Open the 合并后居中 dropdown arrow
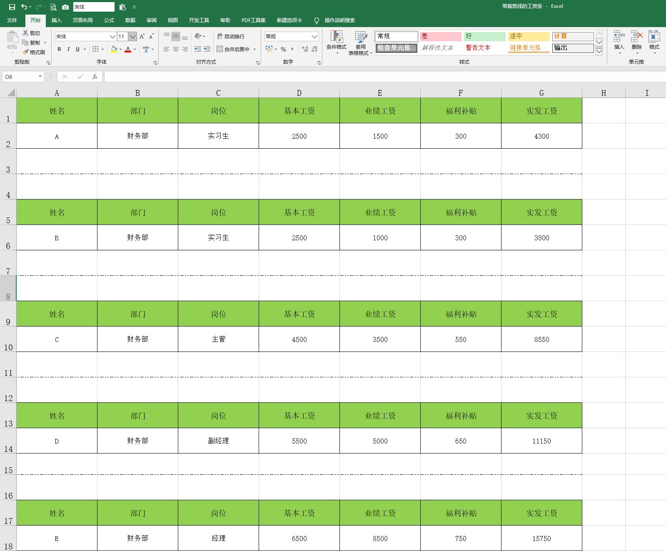The width and height of the screenshot is (666, 551). 254,49
